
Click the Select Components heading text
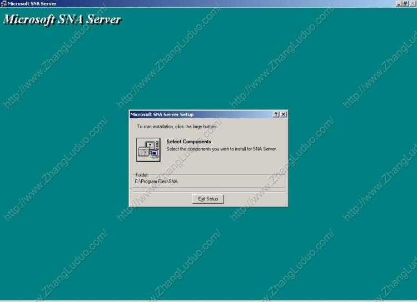pyautogui.click(x=189, y=142)
